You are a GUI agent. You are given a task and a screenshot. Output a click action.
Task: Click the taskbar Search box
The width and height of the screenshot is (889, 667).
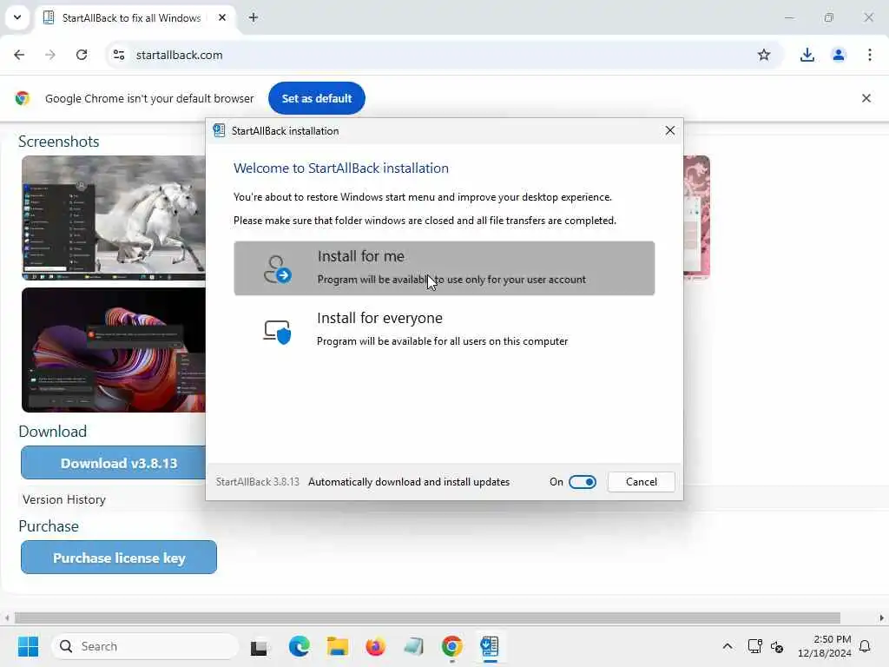[x=145, y=646]
